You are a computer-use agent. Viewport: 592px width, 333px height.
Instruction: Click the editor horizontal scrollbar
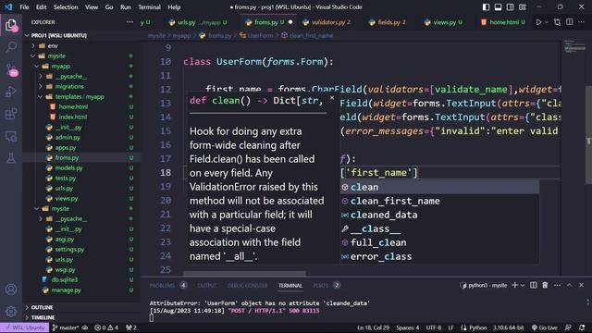coord(244,274)
